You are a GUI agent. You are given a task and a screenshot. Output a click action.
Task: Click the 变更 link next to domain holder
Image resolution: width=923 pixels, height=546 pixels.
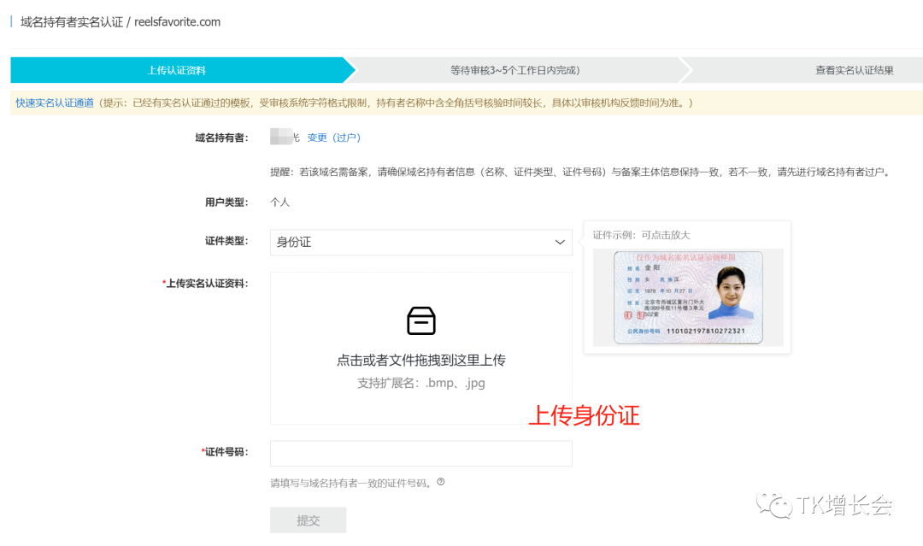317,137
